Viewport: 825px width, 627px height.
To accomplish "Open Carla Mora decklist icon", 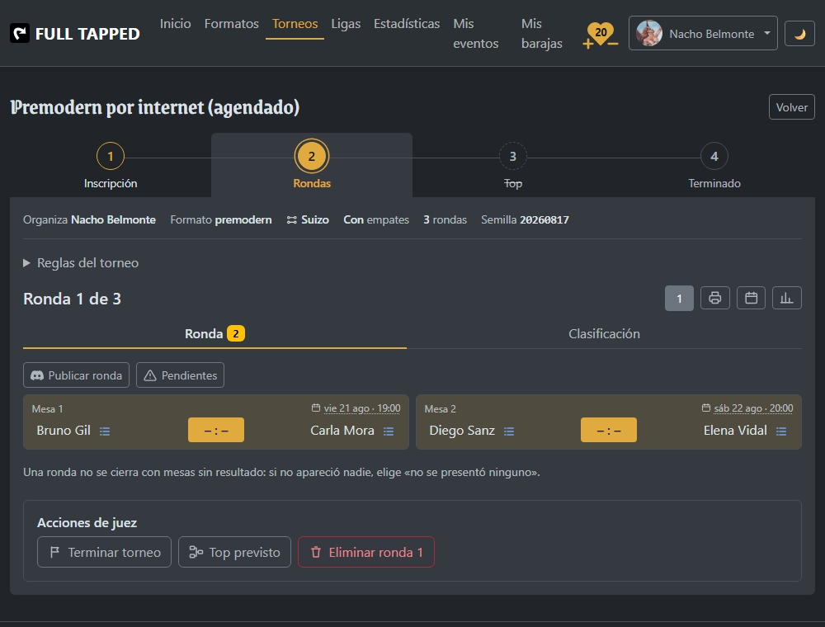I will [389, 431].
